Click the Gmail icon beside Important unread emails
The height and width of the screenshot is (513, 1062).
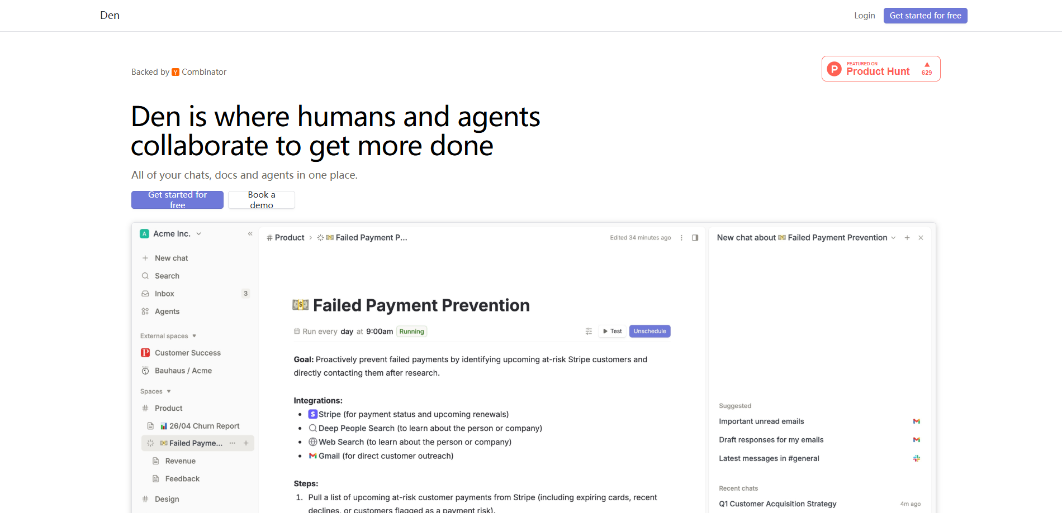click(917, 421)
